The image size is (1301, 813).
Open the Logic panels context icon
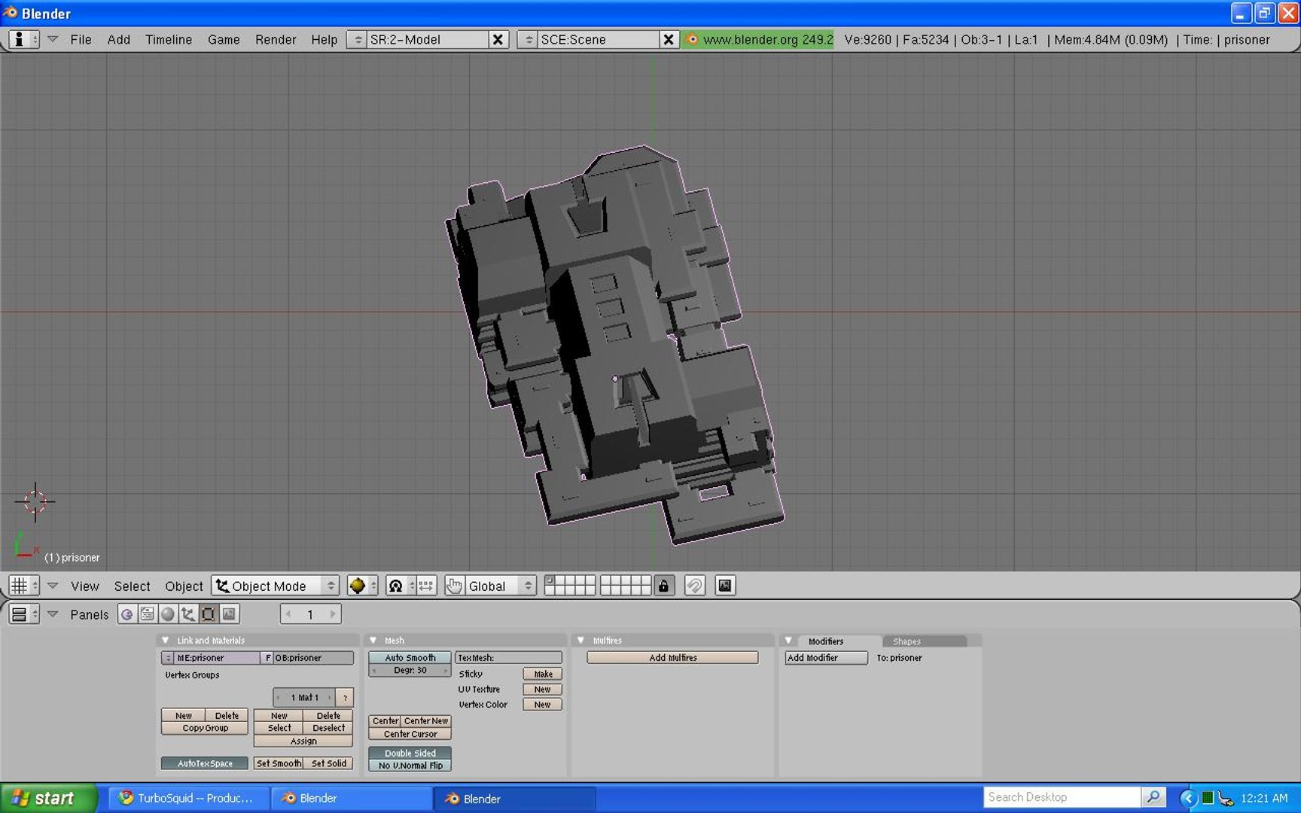(127, 614)
